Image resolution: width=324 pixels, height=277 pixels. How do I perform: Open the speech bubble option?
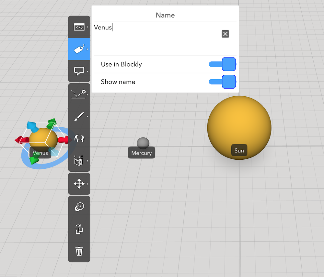pos(79,71)
